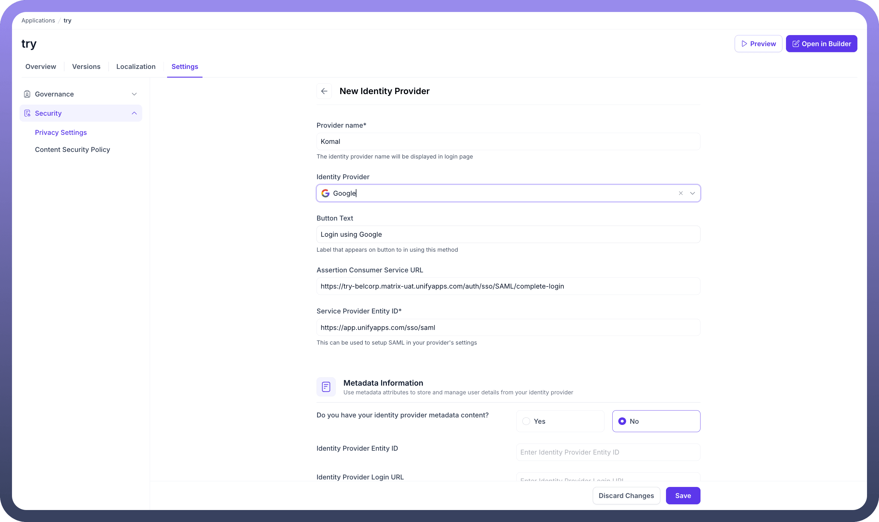Clear the Google selection with the X icon

681,193
